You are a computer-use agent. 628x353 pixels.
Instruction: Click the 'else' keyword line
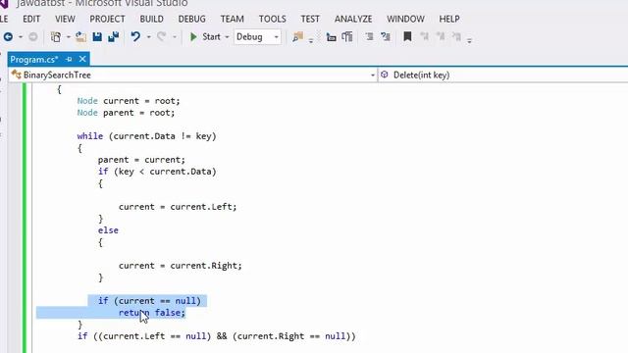point(108,230)
